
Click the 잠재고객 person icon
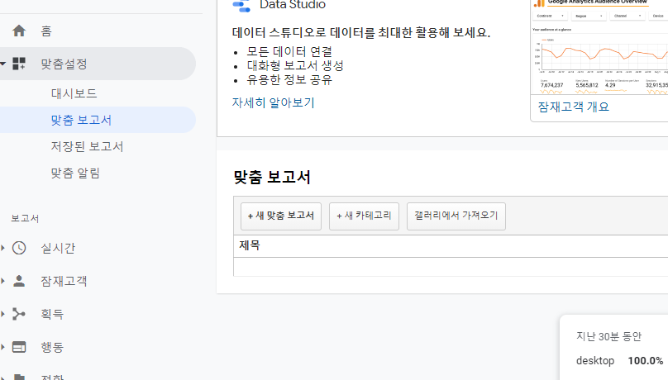click(19, 281)
